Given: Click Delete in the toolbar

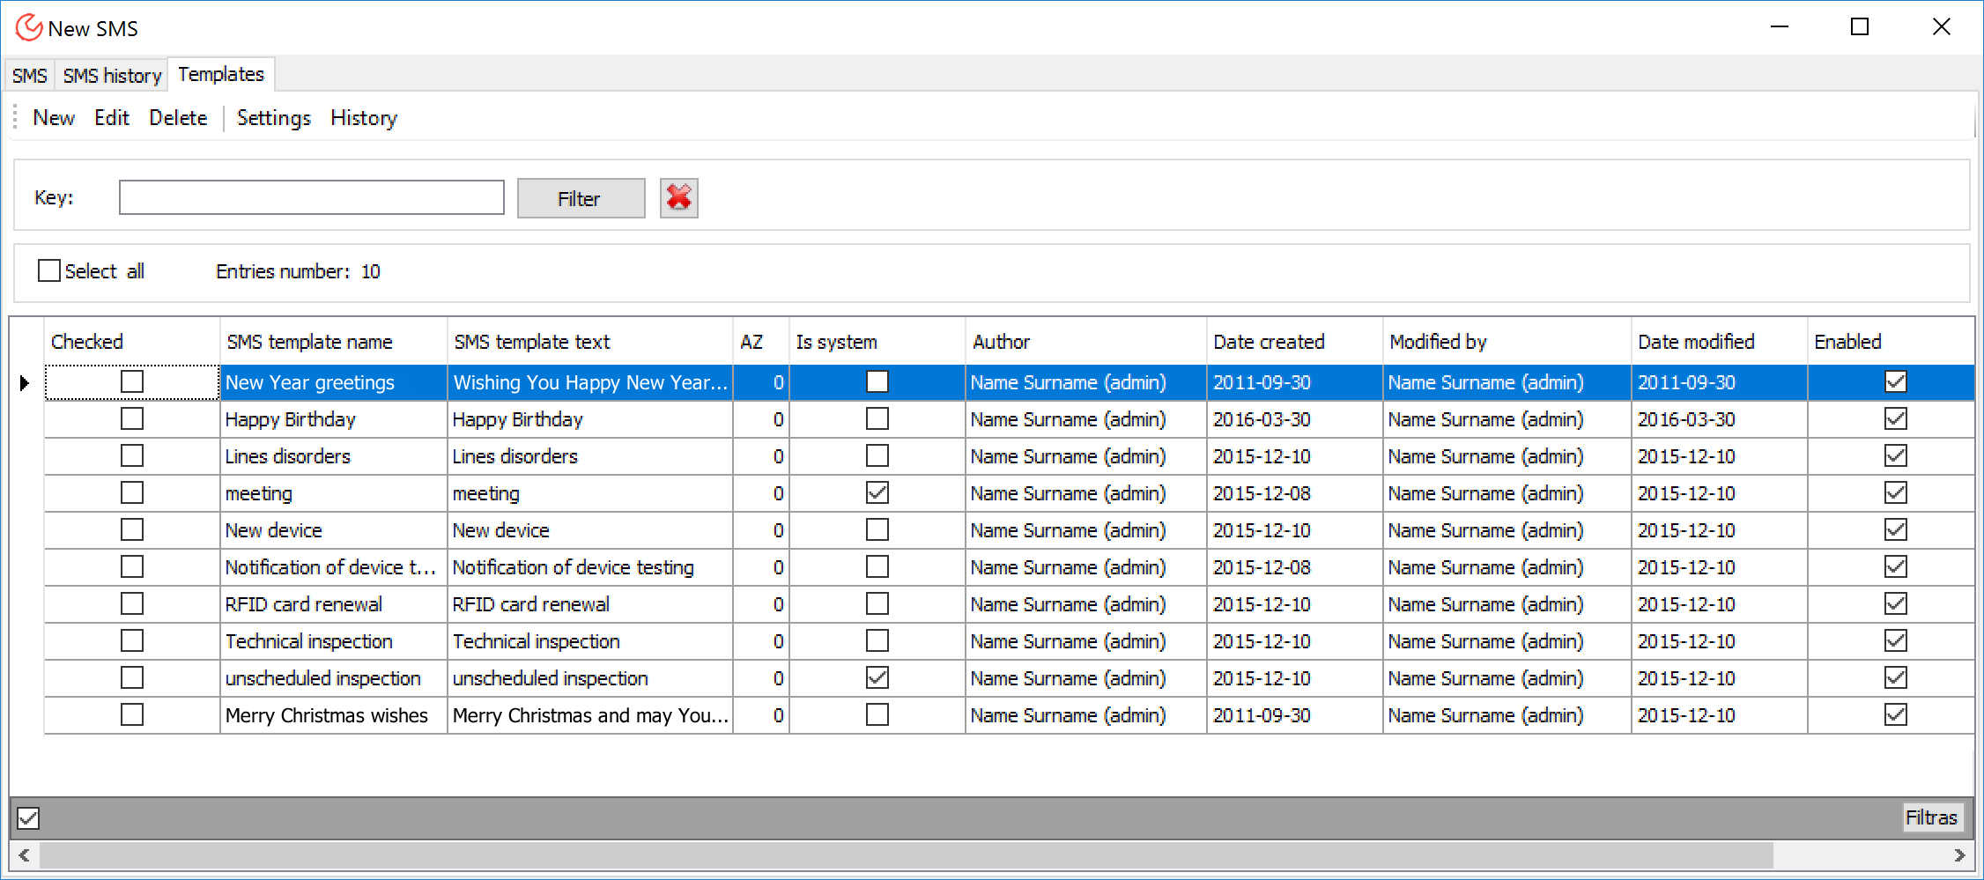Looking at the screenshot, I should pos(178,118).
